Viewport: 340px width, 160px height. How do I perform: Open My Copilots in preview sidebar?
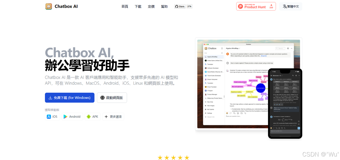click(x=214, y=109)
